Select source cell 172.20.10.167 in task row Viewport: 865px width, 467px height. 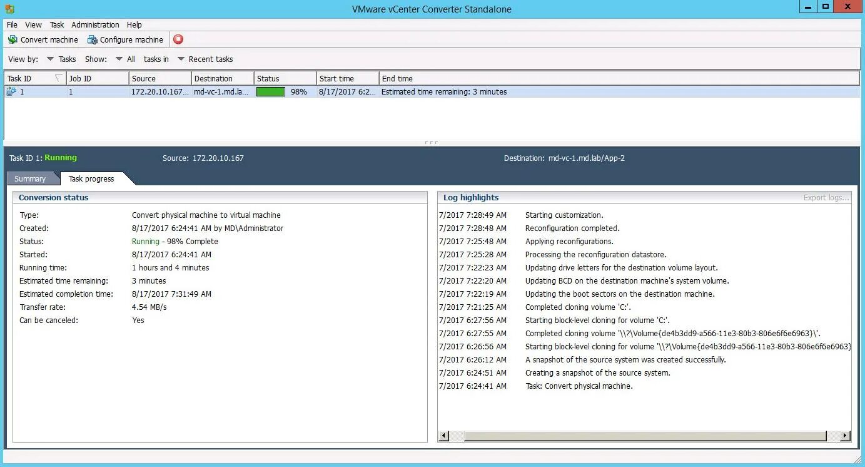click(160, 91)
